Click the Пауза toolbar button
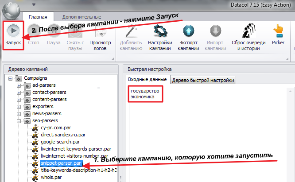The height and width of the screenshot is (182, 295). tap(54, 35)
